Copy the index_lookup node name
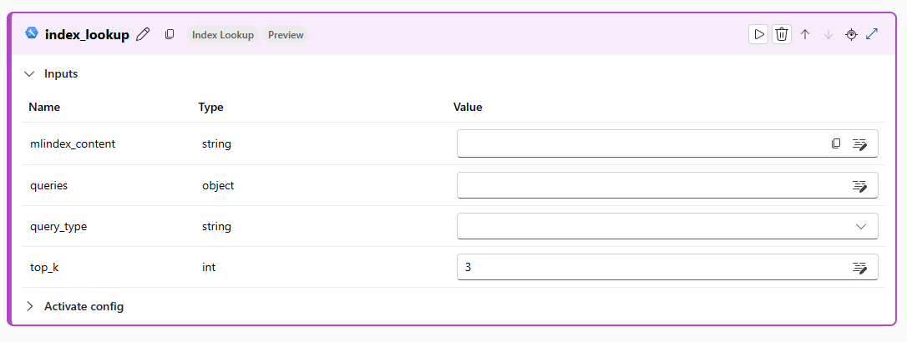 (x=170, y=34)
